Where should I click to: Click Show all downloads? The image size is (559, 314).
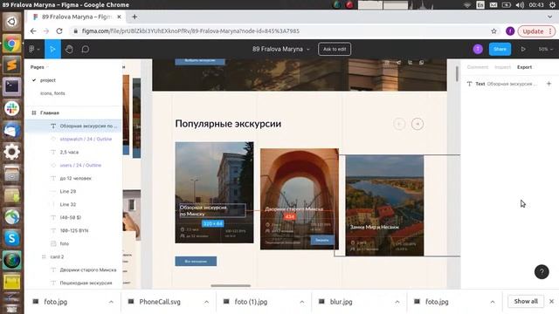(x=526, y=302)
